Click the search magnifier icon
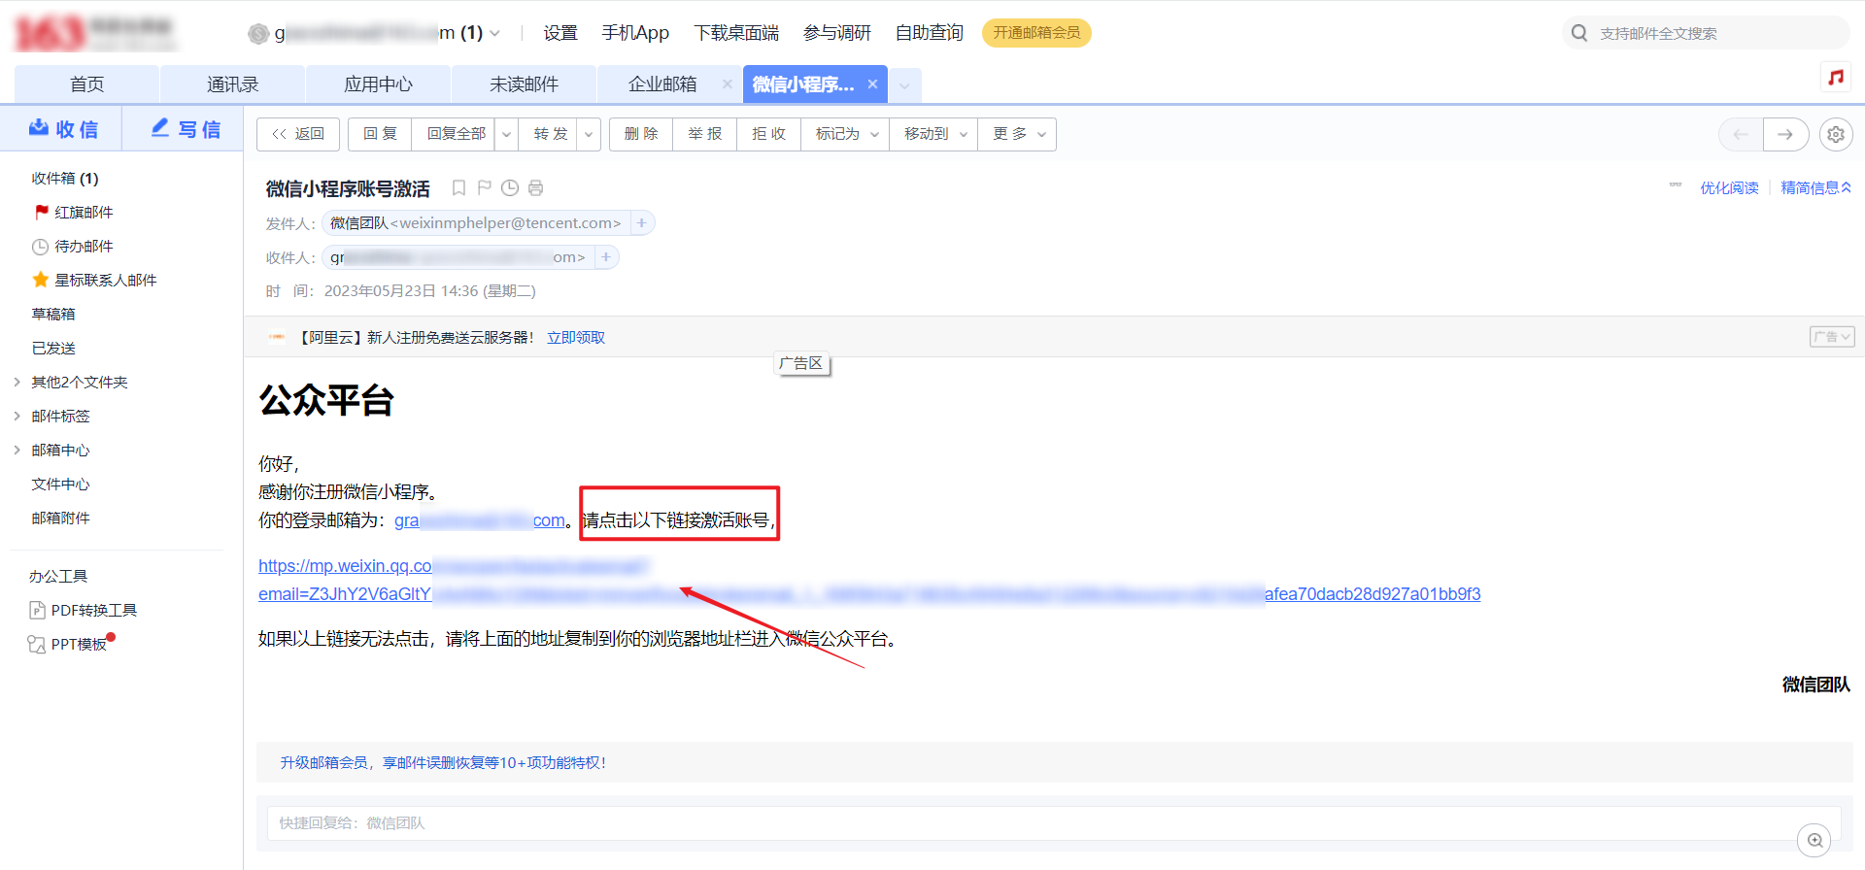The height and width of the screenshot is (870, 1865). pyautogui.click(x=1579, y=33)
